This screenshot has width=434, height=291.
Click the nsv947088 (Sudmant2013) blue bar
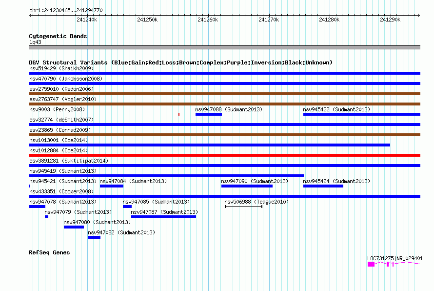tap(209, 114)
